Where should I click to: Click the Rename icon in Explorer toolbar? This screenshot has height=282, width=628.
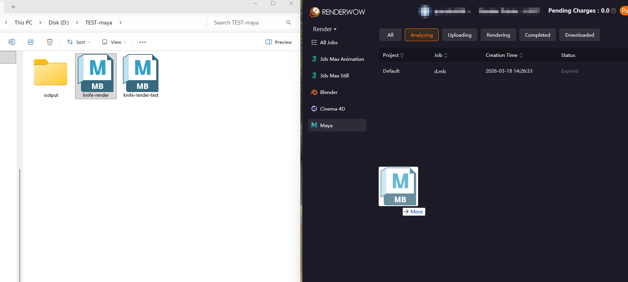pyautogui.click(x=12, y=42)
